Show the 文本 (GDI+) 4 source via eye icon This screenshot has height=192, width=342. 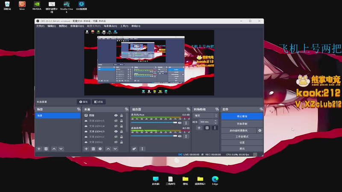[116, 126]
